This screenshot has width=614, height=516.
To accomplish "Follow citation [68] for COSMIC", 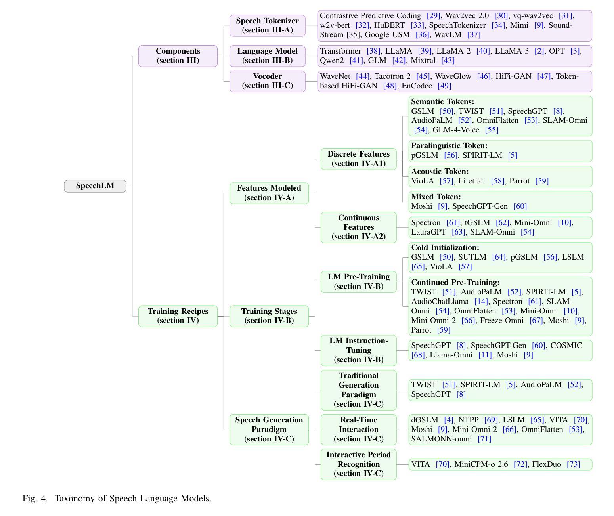I will [x=418, y=355].
